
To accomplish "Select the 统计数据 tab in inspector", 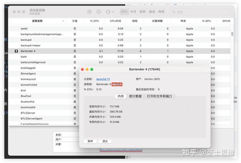I will [x=135, y=96].
